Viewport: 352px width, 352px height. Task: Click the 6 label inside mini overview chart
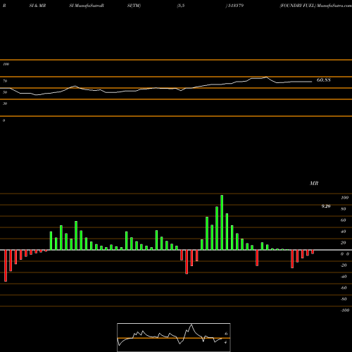[x=226, y=334]
